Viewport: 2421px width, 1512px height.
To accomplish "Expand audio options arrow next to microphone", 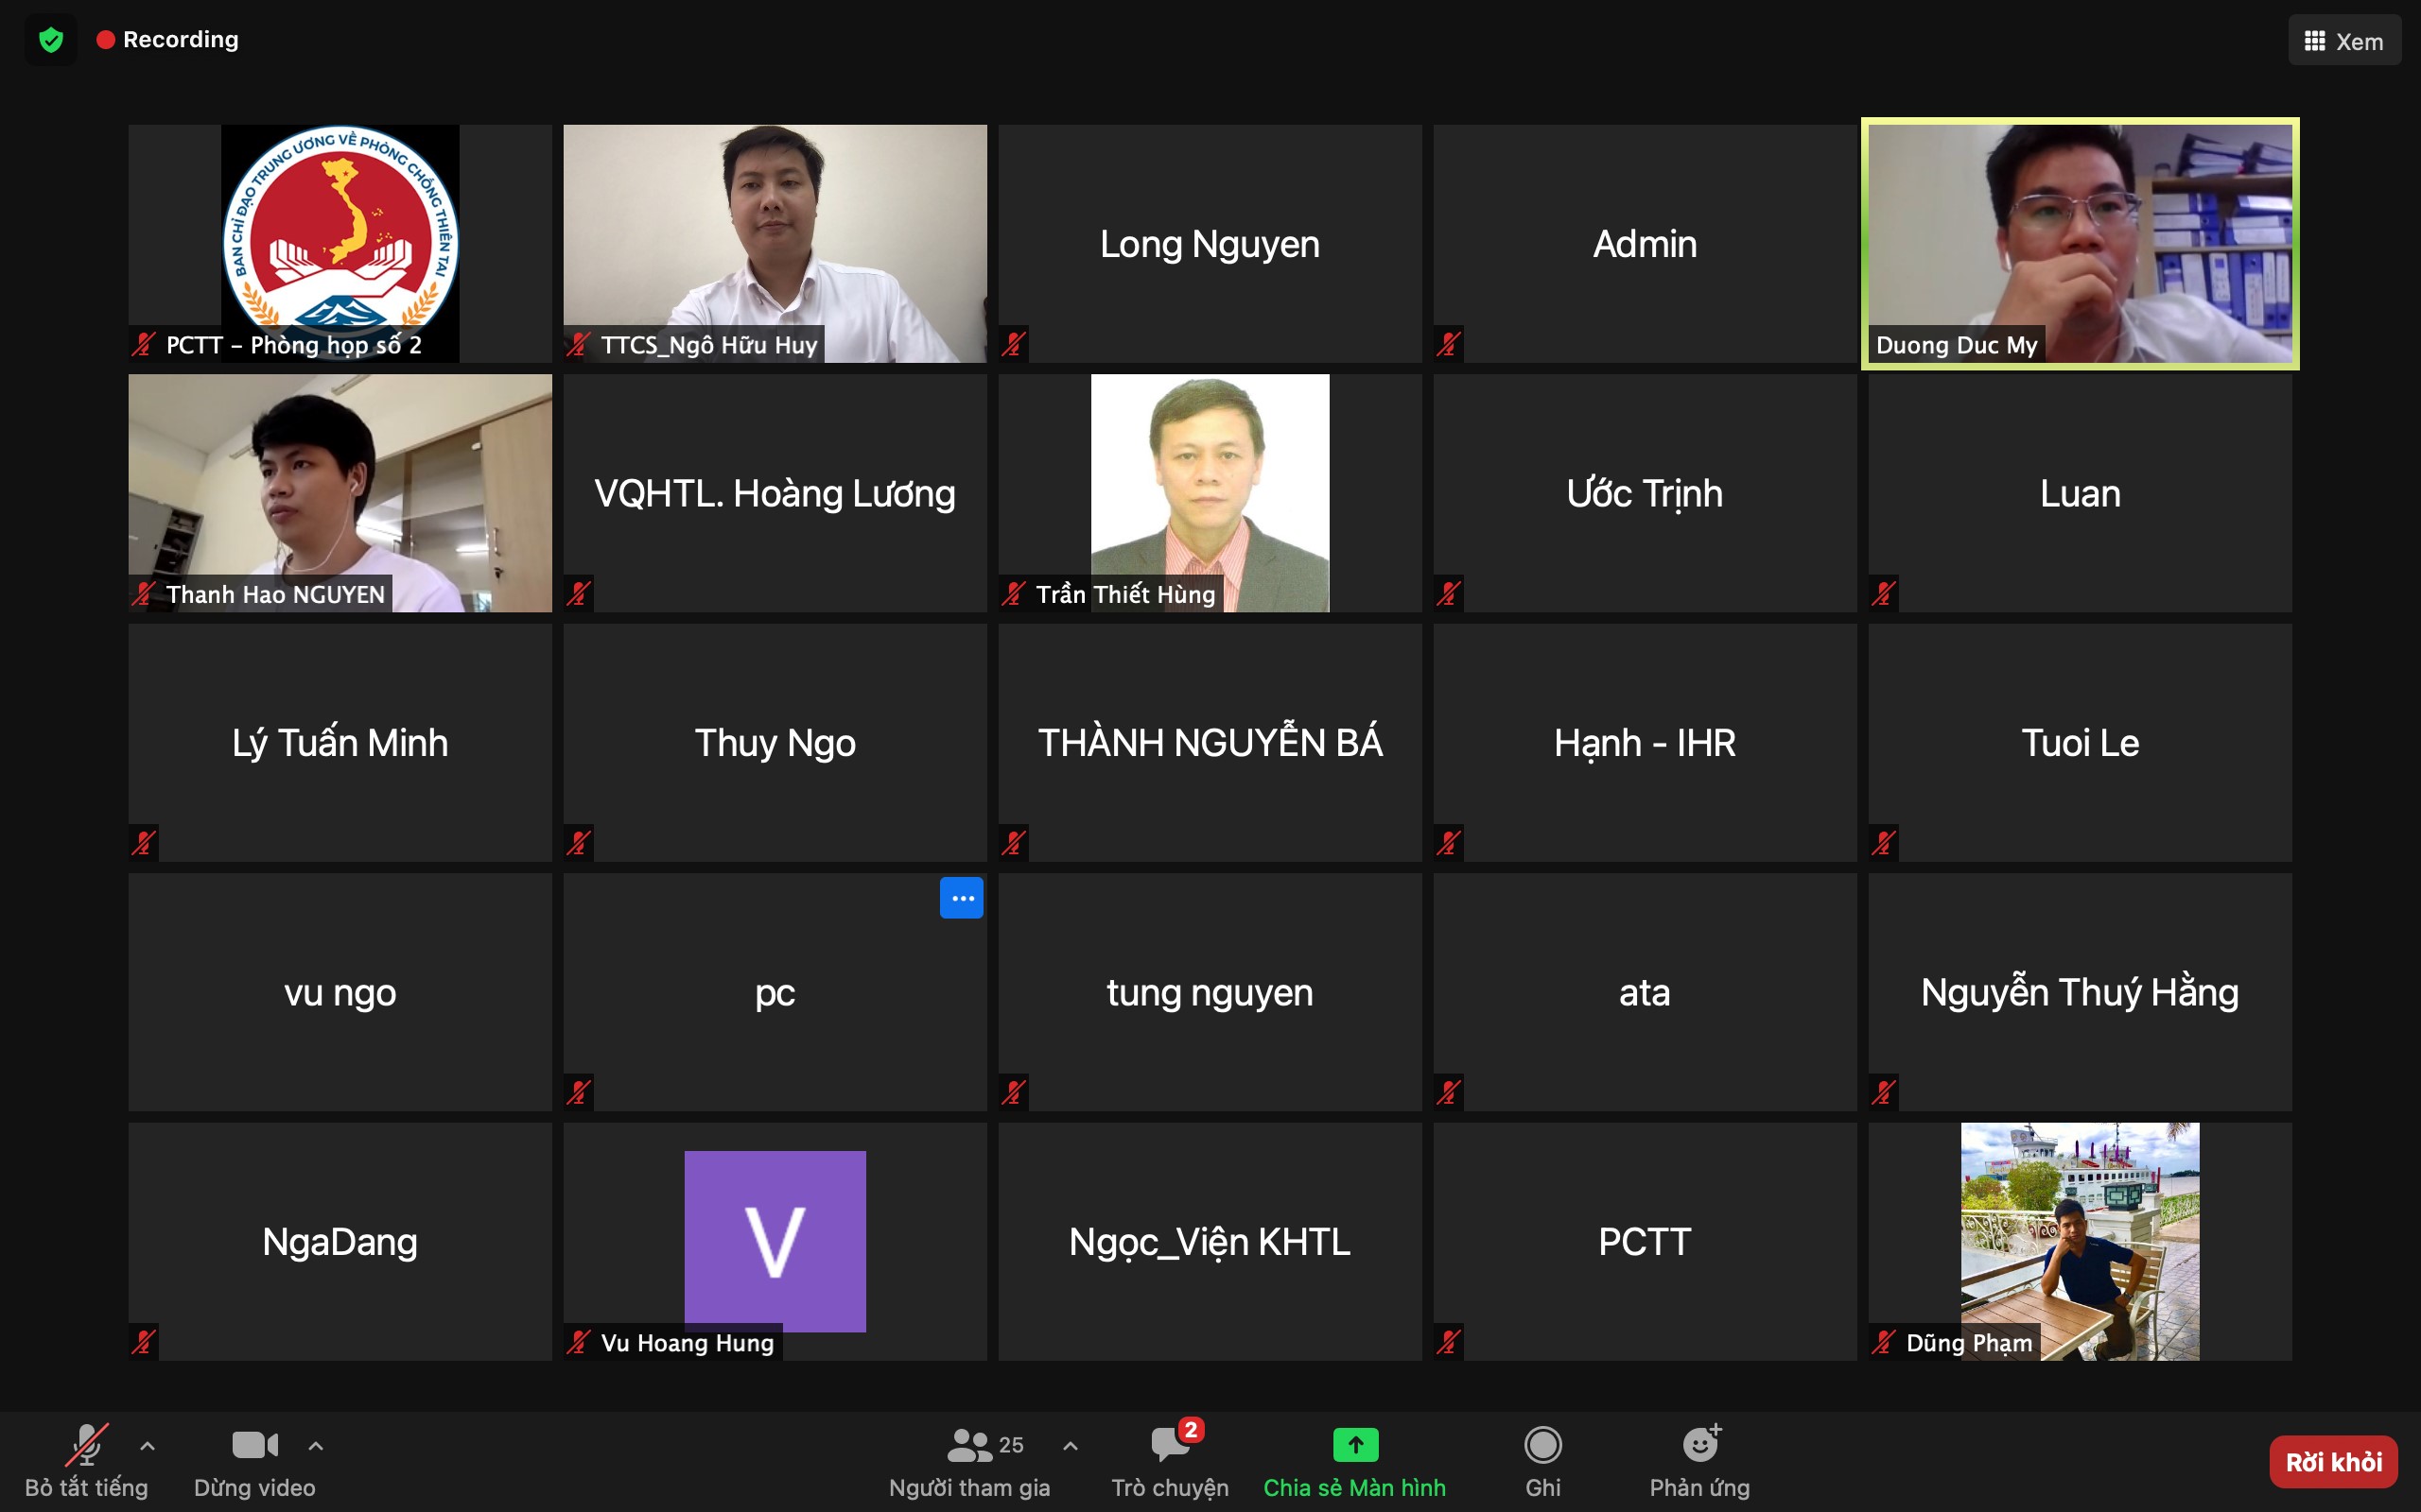I will 148,1446.
